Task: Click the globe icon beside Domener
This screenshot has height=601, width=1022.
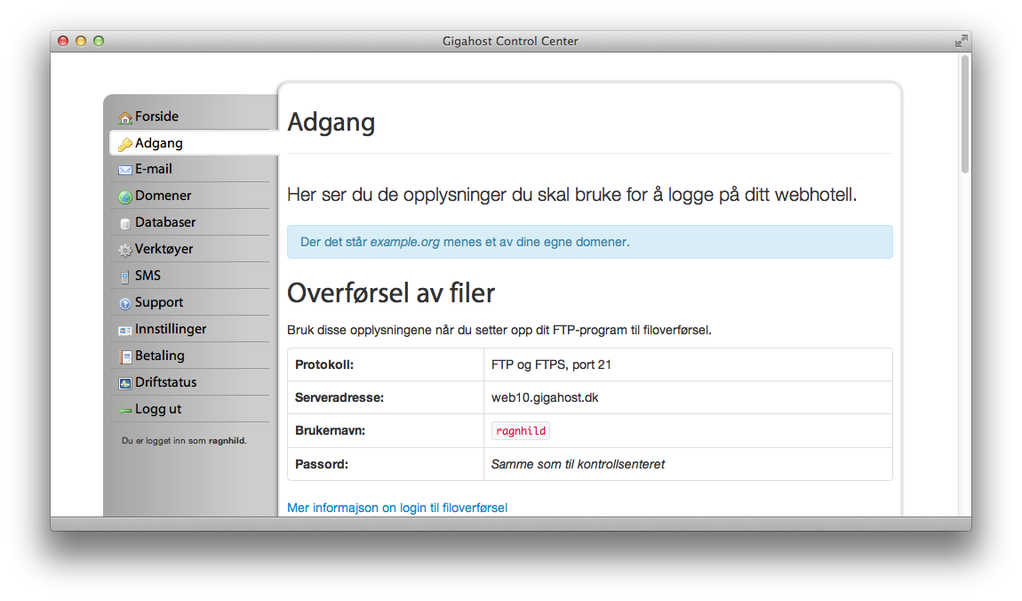Action: tap(125, 196)
